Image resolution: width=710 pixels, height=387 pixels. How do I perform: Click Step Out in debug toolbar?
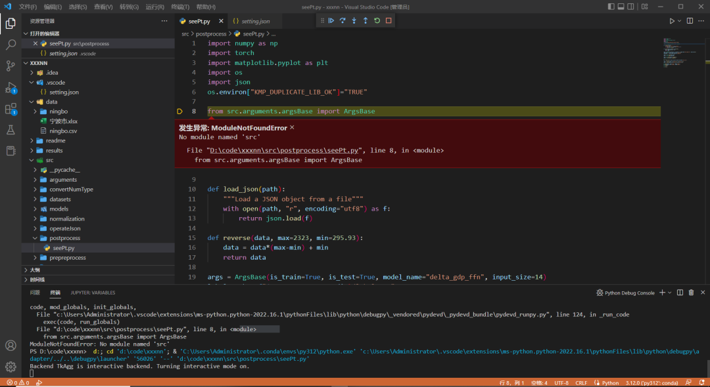(366, 21)
